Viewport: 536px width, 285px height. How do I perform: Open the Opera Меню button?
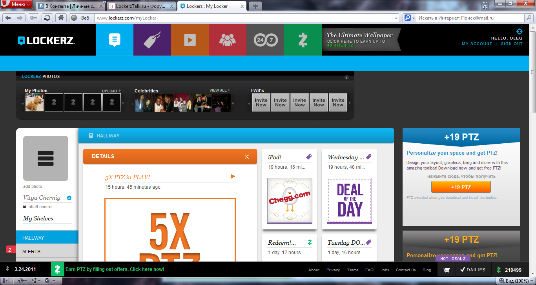16,4
